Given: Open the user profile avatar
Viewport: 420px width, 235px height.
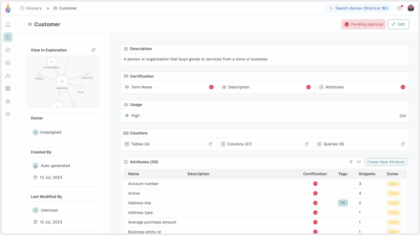Looking at the screenshot, I should tap(411, 8).
